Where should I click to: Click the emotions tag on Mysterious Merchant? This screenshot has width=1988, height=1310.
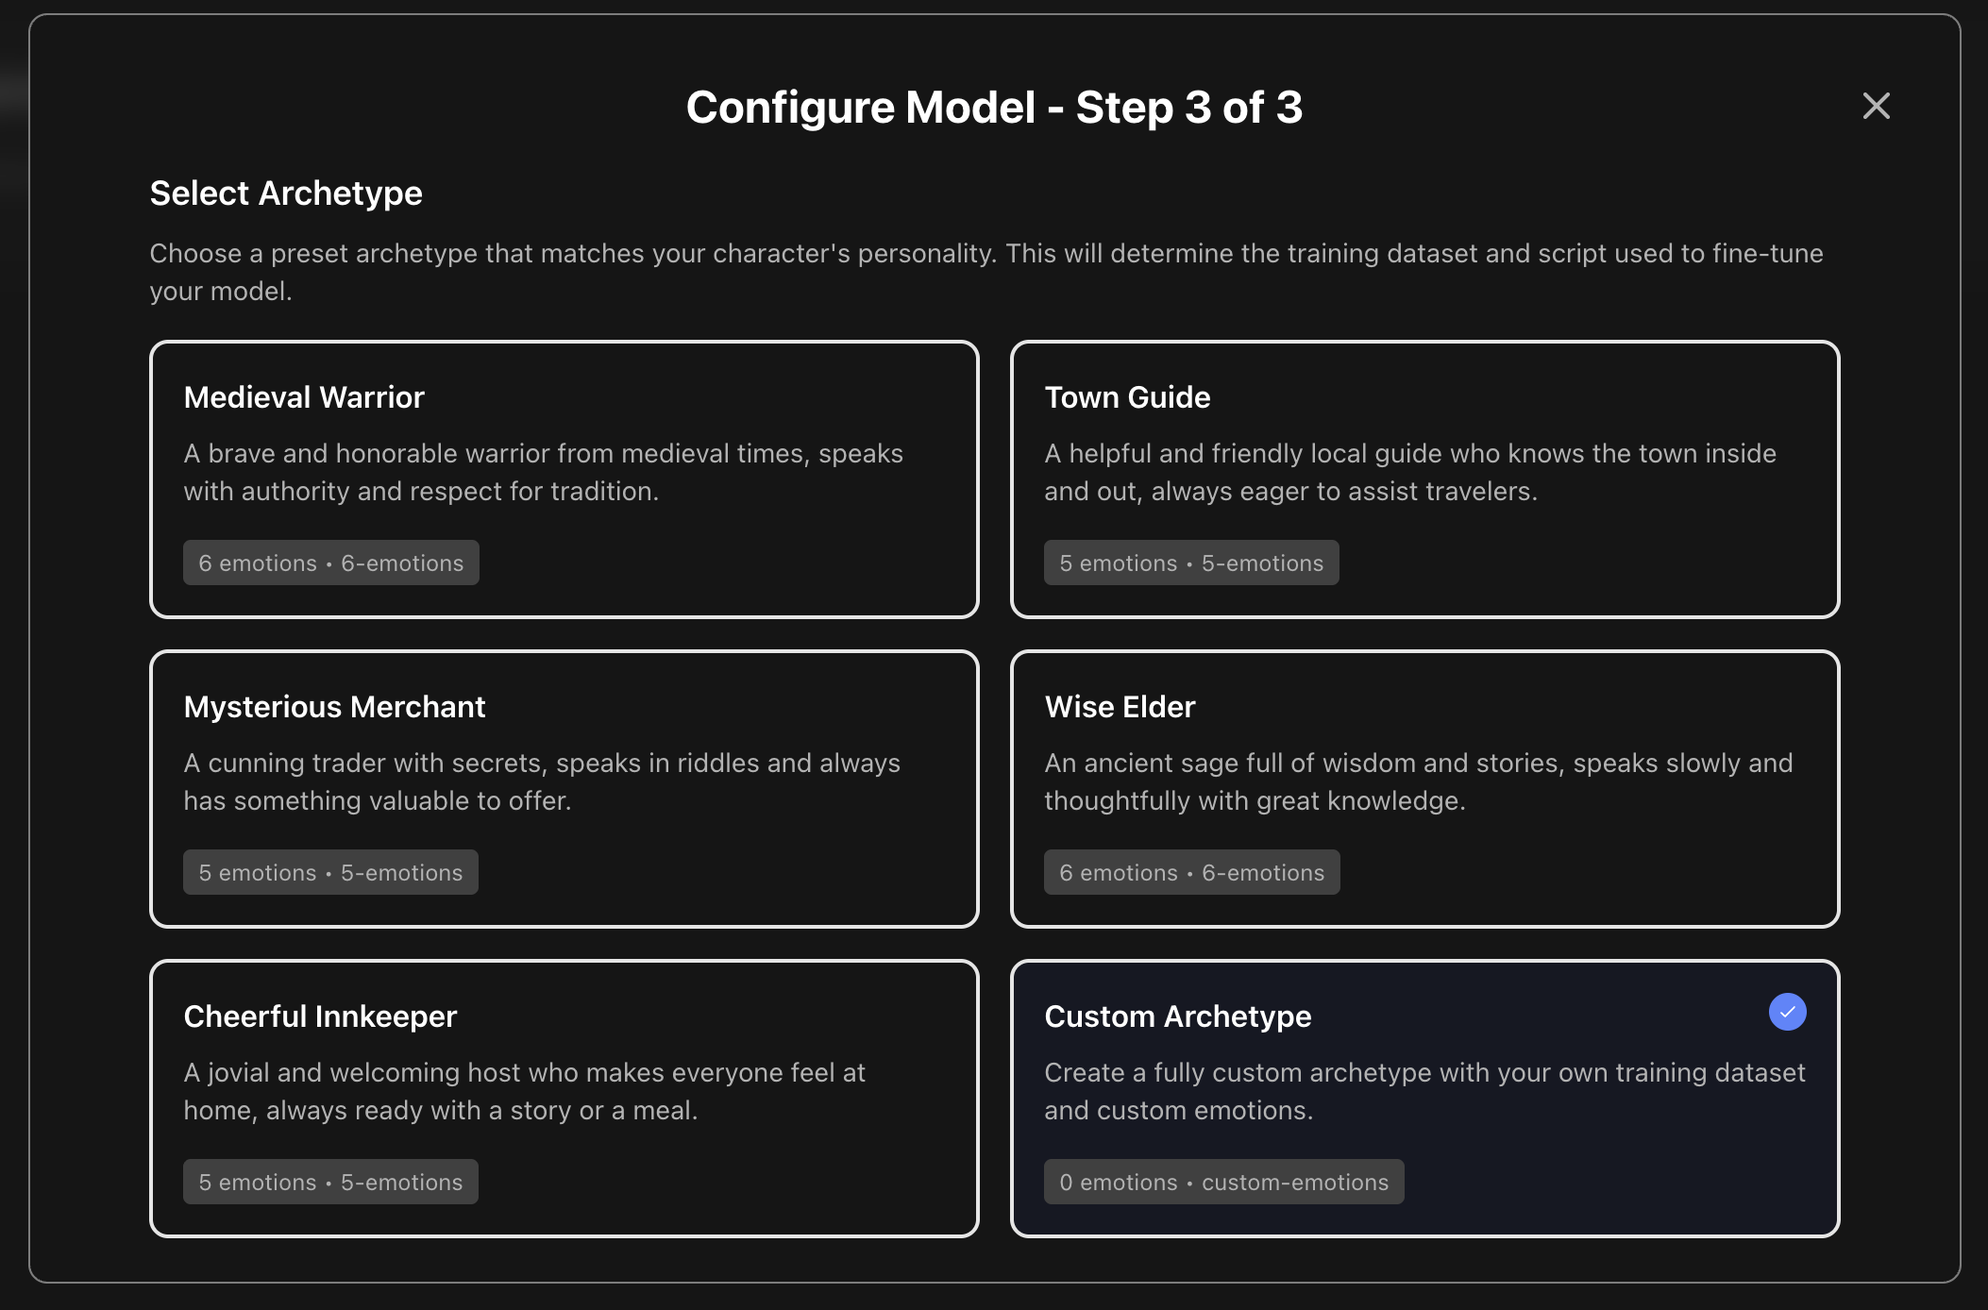coord(330,872)
